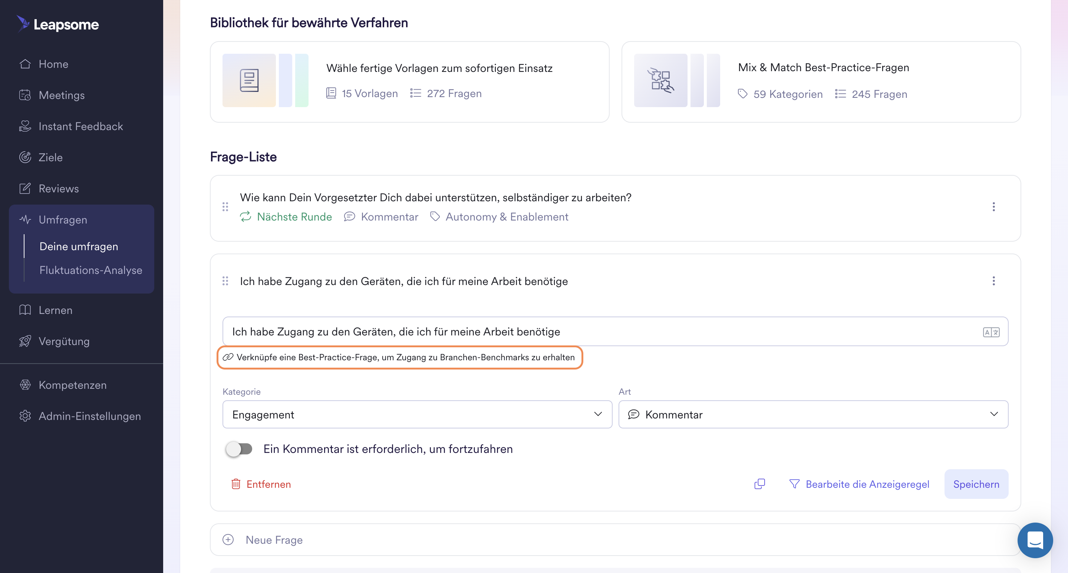Click the Reviews pencil icon

click(25, 188)
